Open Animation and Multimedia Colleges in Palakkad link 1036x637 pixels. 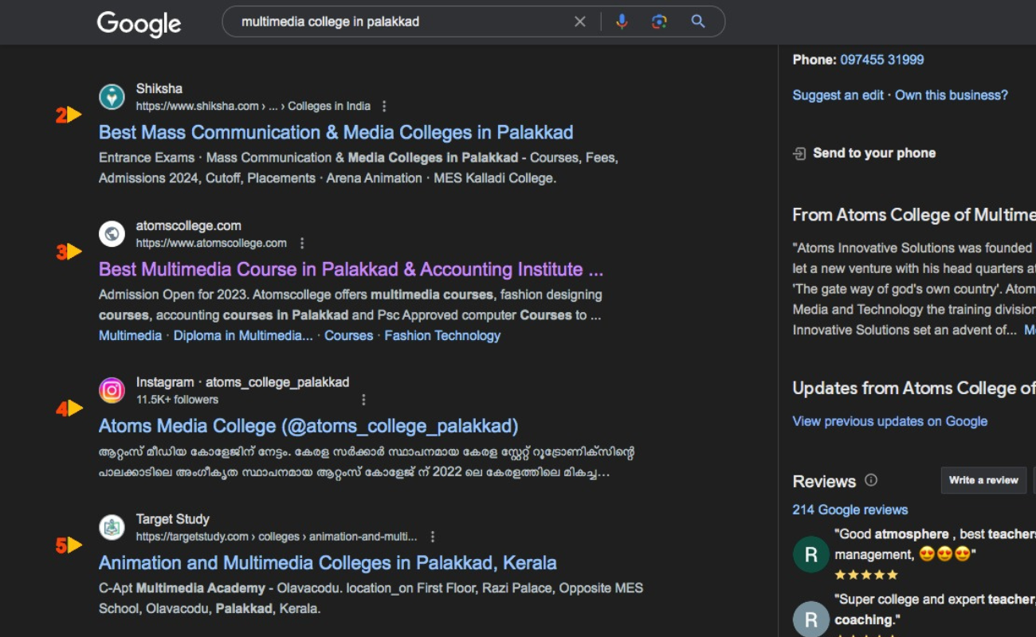click(328, 563)
